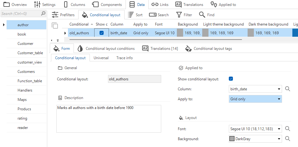This screenshot has width=298, height=147.
Task: Click the copy rows icon beside grid
Action: (55, 26)
